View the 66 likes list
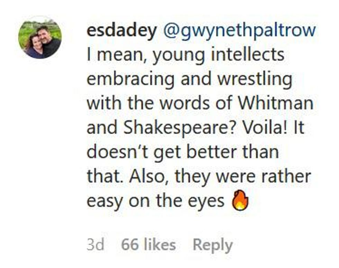 click(148, 245)
